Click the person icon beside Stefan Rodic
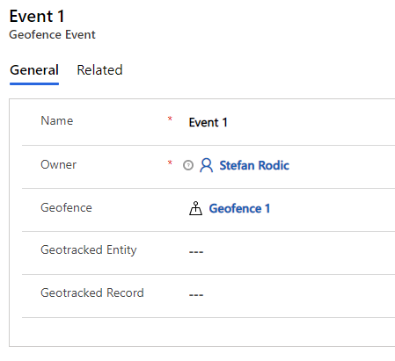The height and width of the screenshot is (361, 395). coord(206,165)
